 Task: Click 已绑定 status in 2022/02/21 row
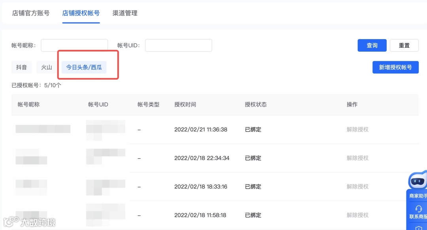[253, 129]
